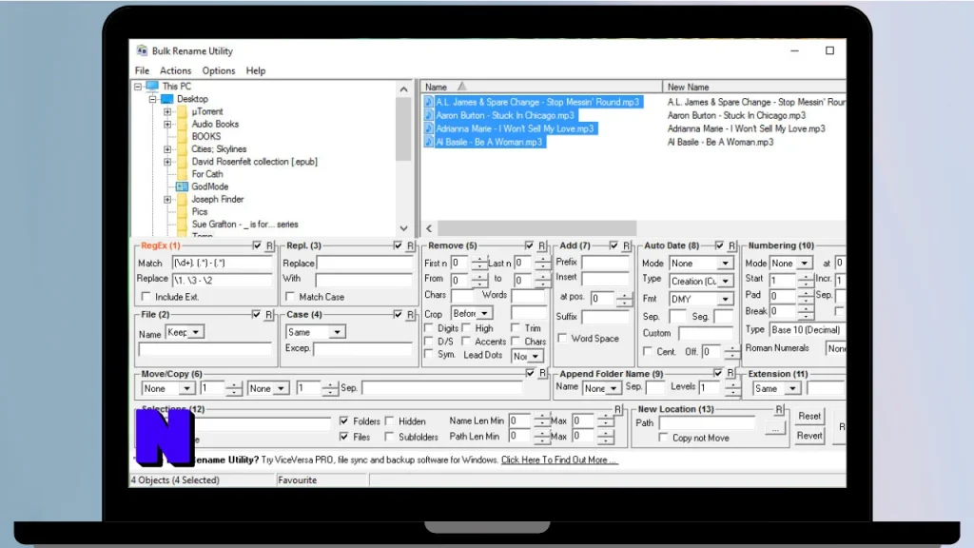The height and width of the screenshot is (548, 974).
Task: Click mp3 icon of Al Basile file
Action: (x=429, y=143)
